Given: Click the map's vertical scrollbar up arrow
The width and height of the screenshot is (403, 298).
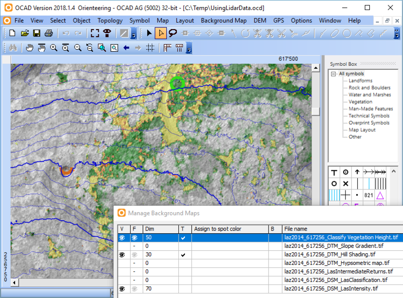Looking at the screenshot, I should (x=316, y=68).
